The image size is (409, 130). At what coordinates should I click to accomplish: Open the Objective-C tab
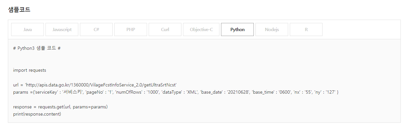[x=201, y=29]
